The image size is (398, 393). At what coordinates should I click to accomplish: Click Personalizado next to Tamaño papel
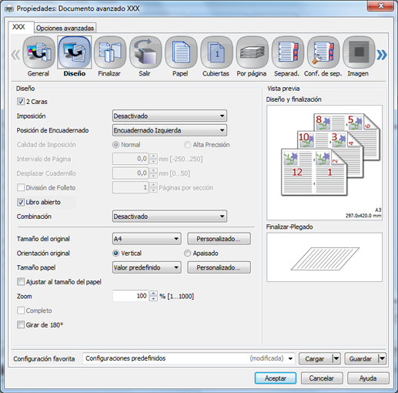[219, 267]
